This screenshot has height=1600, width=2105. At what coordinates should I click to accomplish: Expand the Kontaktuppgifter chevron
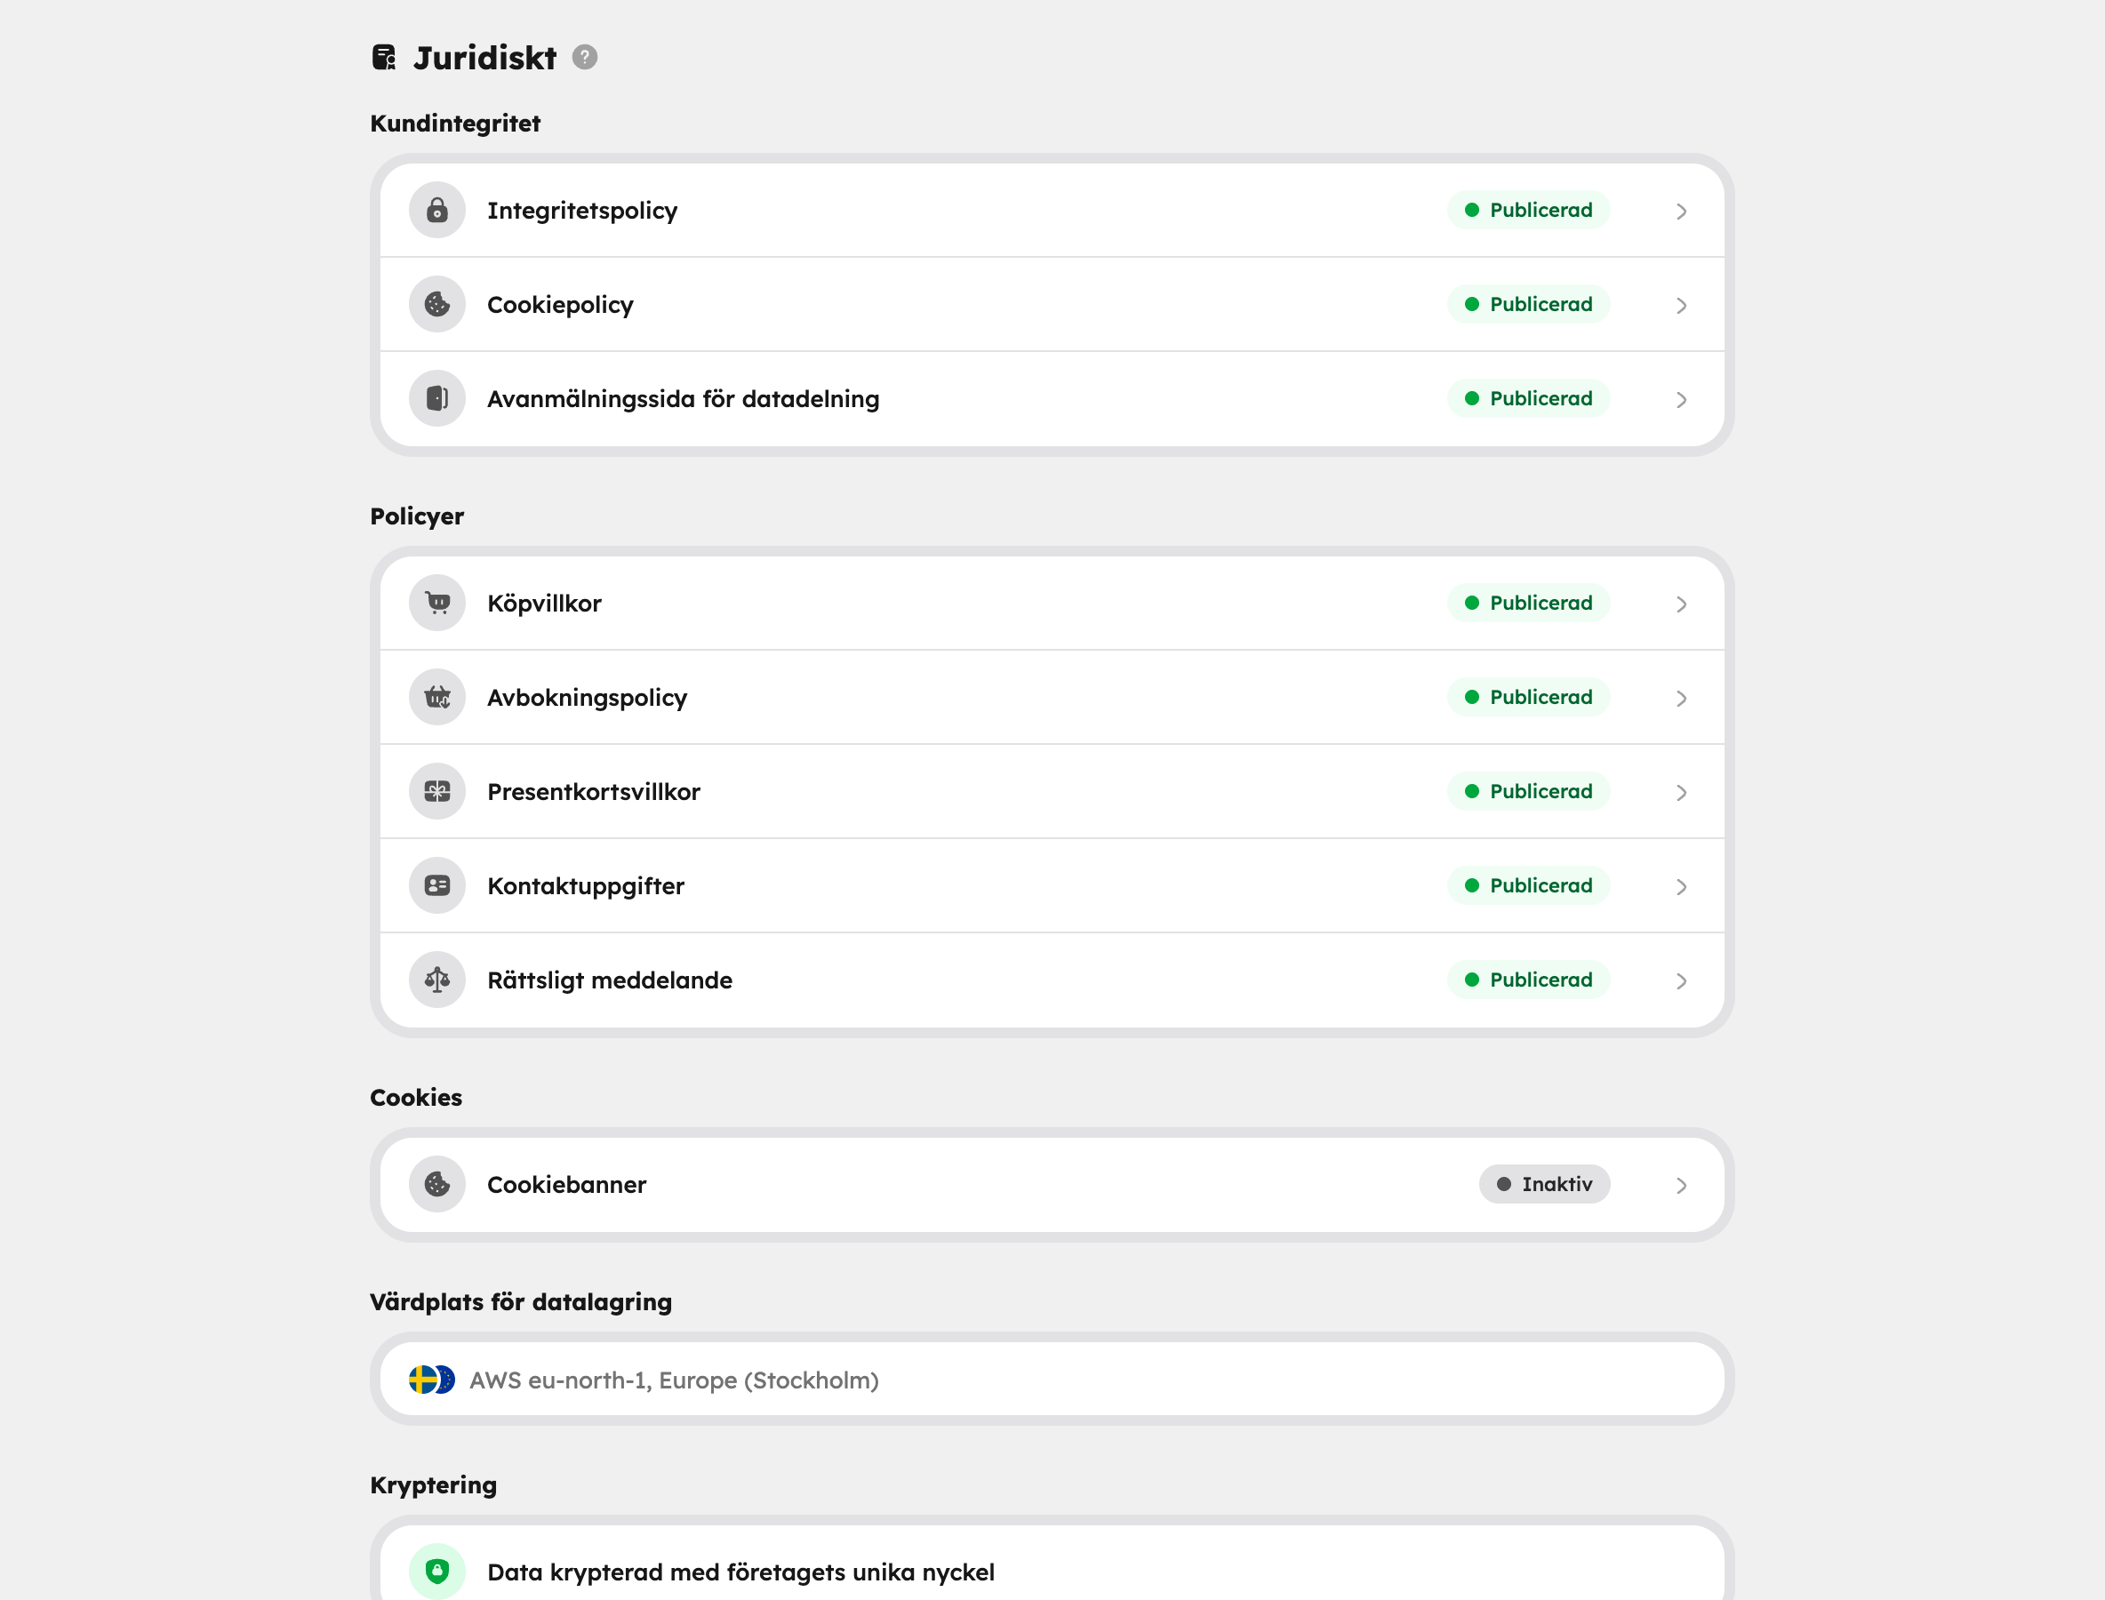tap(1681, 887)
